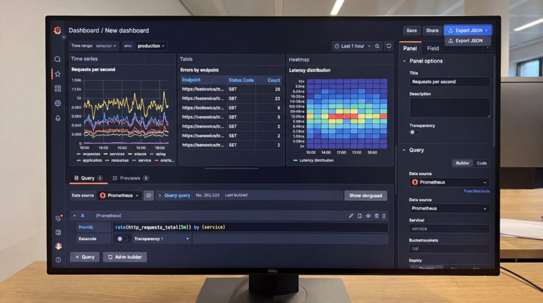This screenshot has width=543, height=303.
Task: Click the Show elargusad button
Action: click(365, 195)
